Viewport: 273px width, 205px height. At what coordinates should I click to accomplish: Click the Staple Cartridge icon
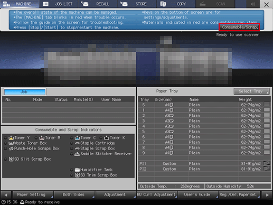click(x=77, y=143)
